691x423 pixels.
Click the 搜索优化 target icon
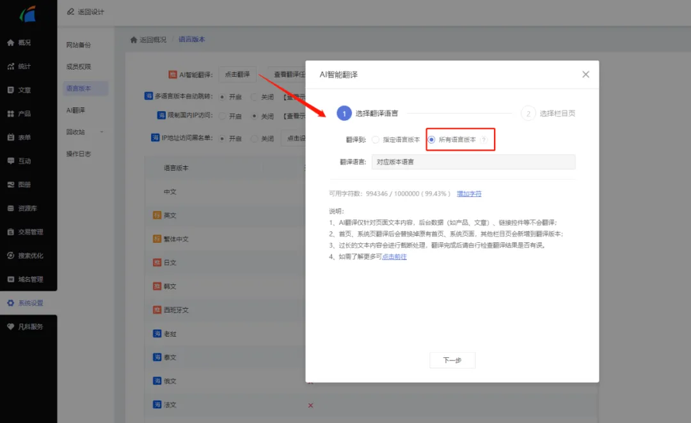pos(11,256)
